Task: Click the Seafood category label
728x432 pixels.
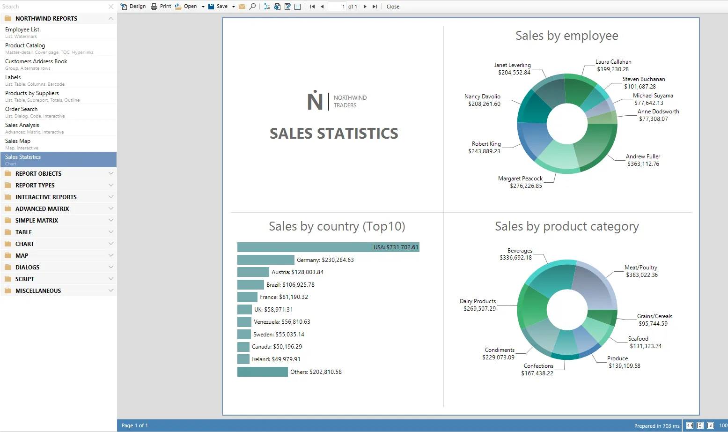Action: 645,342
